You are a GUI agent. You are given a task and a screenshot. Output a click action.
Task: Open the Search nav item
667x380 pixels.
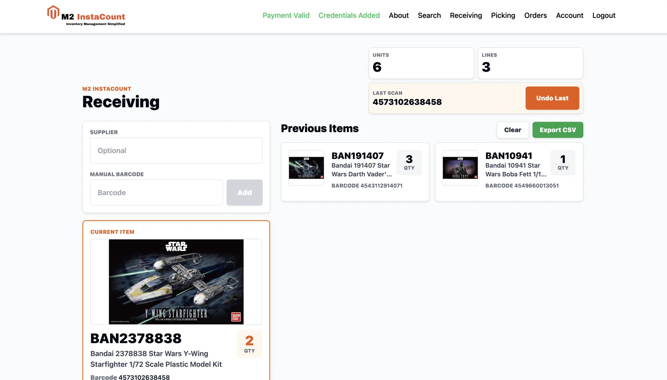tap(429, 15)
